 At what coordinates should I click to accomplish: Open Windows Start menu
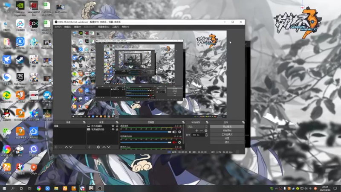click(x=4, y=188)
